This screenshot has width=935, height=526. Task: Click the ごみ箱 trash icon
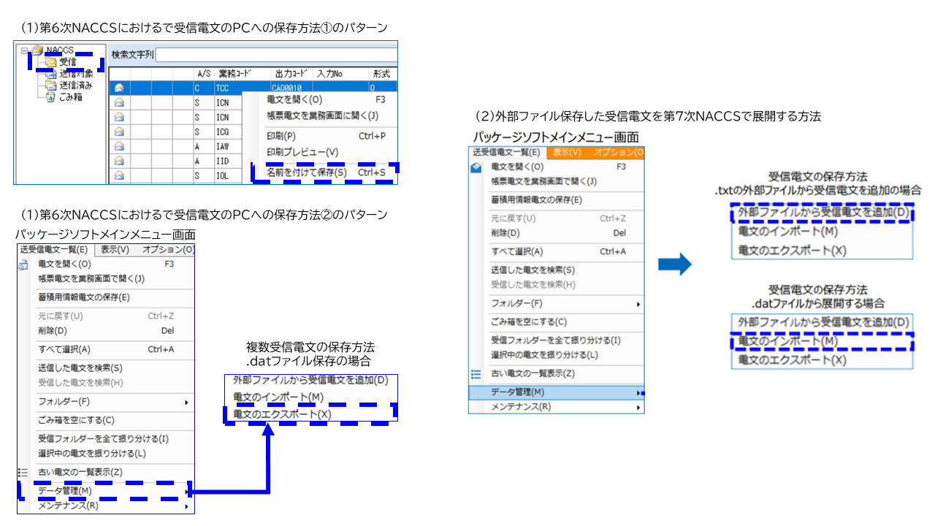click(50, 97)
